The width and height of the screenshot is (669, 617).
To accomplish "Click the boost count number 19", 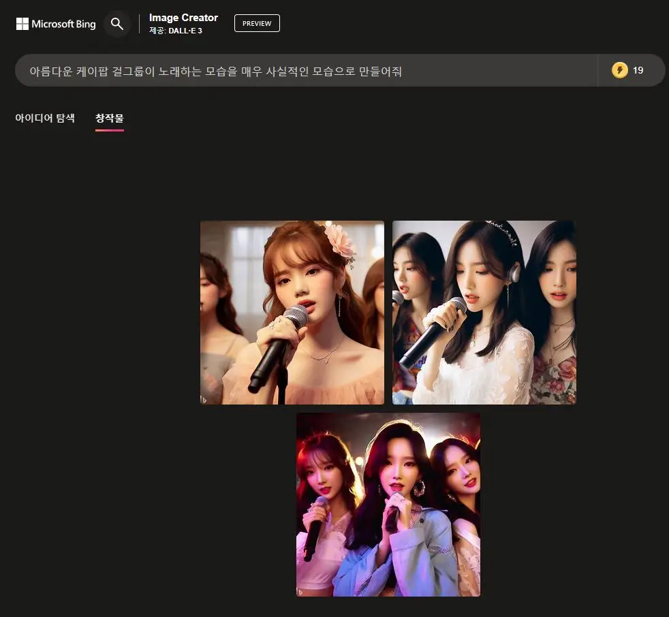I will coord(640,69).
